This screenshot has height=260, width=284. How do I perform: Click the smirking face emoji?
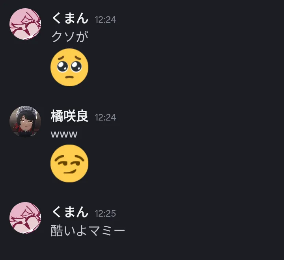[69, 163]
